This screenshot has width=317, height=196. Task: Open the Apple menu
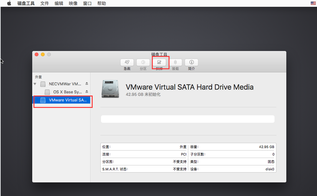pyautogui.click(x=9, y=3)
